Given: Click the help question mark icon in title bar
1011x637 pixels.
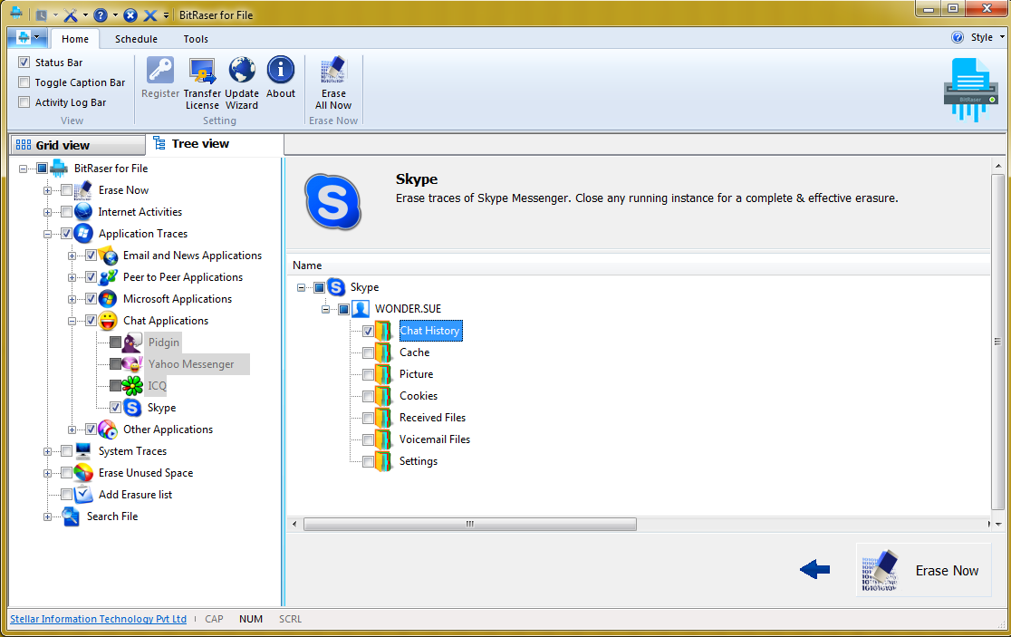Looking at the screenshot, I should click(101, 15).
